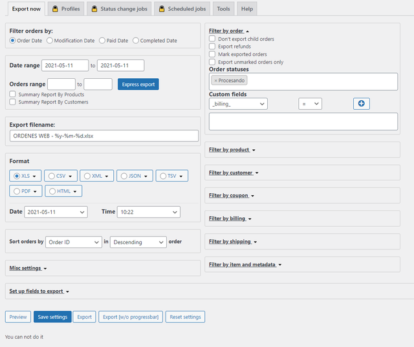Collapse the Filter by order section
The width and height of the screenshot is (414, 347).
pyautogui.click(x=228, y=31)
